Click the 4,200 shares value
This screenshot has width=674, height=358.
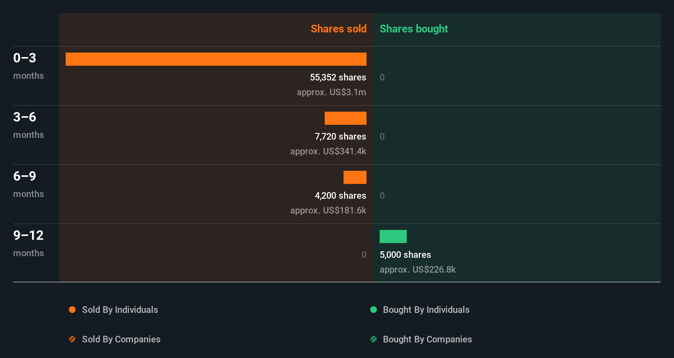[340, 195]
